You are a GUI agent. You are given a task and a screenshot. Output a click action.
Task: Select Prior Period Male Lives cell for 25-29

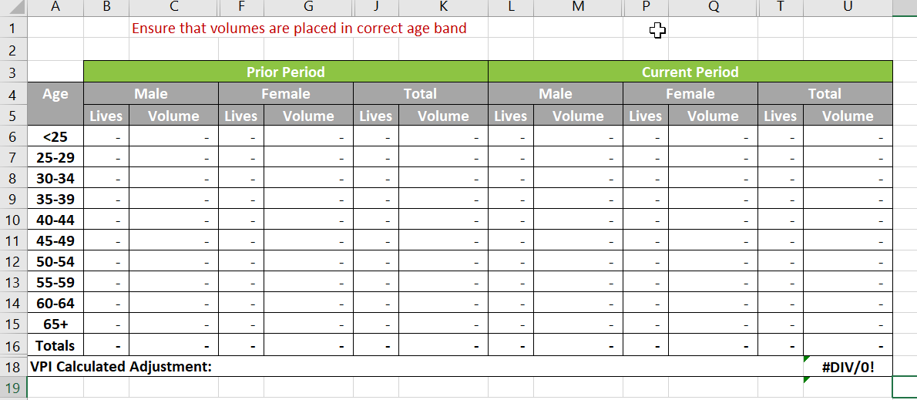(x=106, y=158)
